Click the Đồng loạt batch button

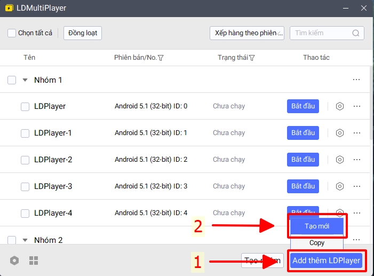click(83, 33)
